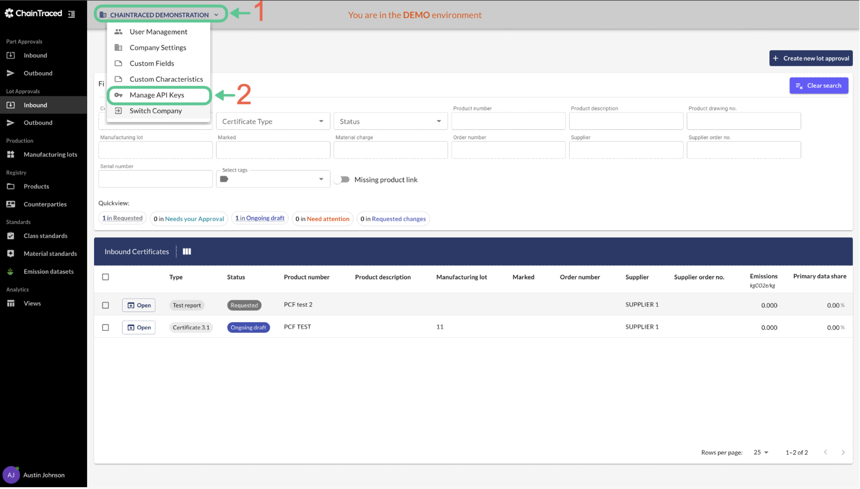Select Manage API Keys menu entry

(x=157, y=95)
